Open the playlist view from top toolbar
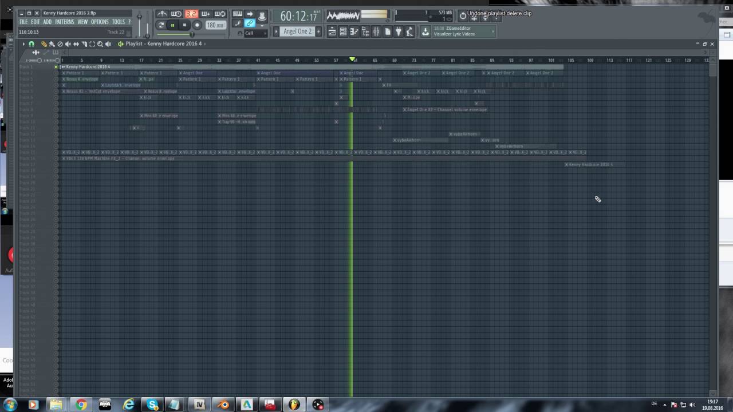The image size is (733, 412). [332, 31]
